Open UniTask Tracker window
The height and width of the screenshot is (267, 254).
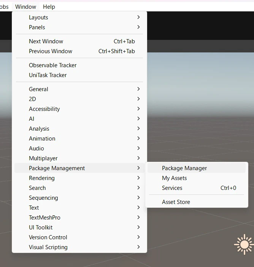click(x=79, y=75)
